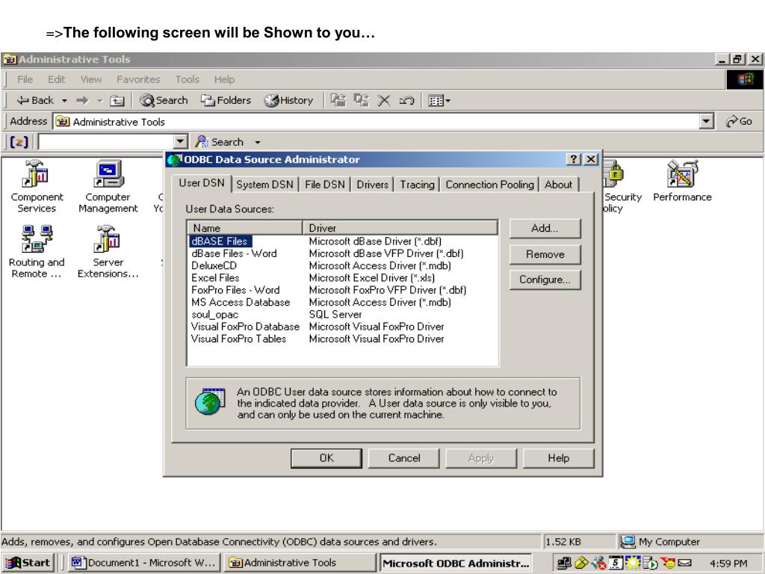
Task: Open the History toolbar button
Action: (288, 101)
